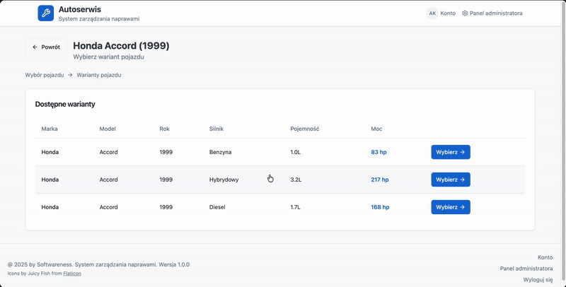
Task: Open the Konto link in the footer
Action: 545,257
